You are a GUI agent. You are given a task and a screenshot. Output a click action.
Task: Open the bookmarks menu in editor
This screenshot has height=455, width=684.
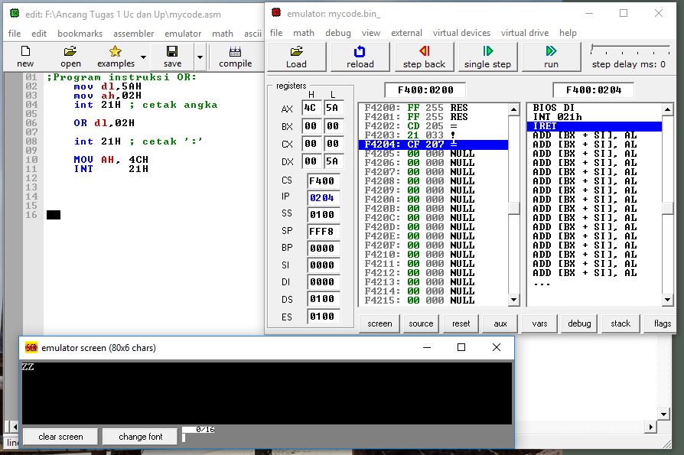(x=80, y=34)
